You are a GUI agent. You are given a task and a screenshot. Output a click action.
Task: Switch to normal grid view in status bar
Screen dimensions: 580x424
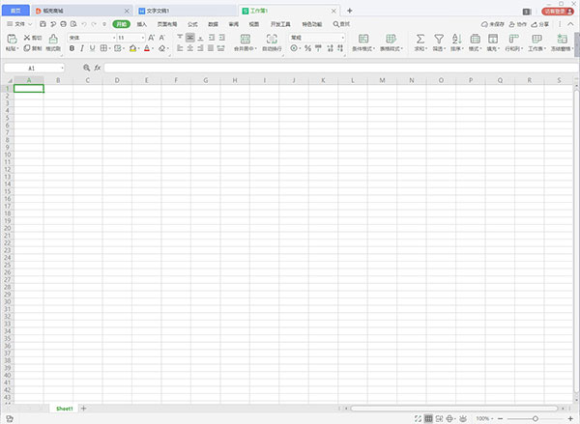click(x=428, y=418)
